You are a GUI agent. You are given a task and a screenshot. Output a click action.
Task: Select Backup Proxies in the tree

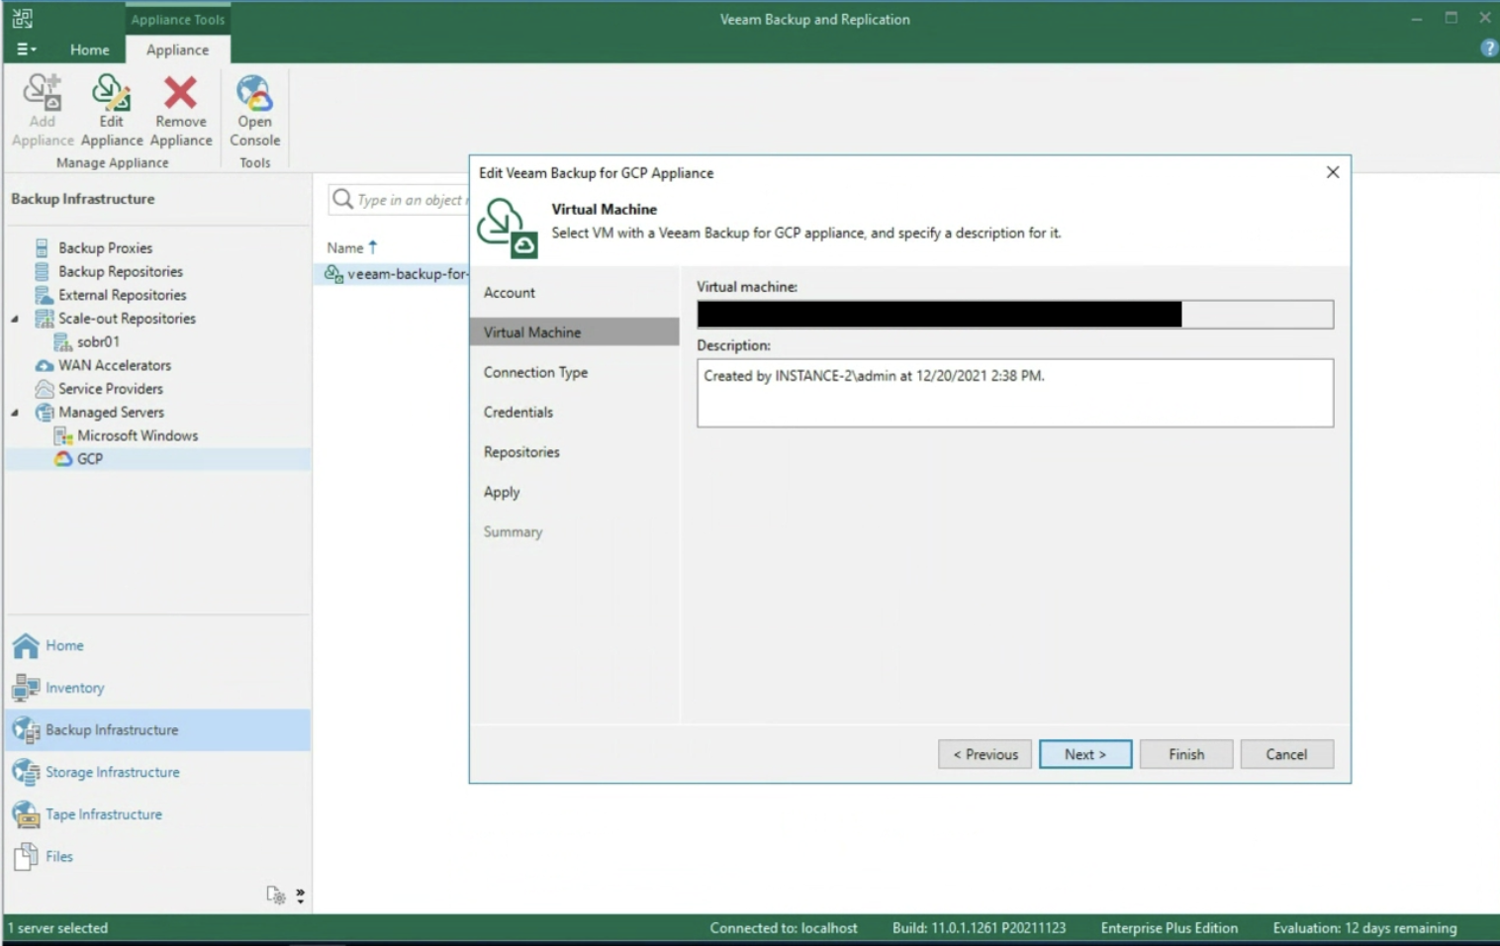[x=105, y=247]
